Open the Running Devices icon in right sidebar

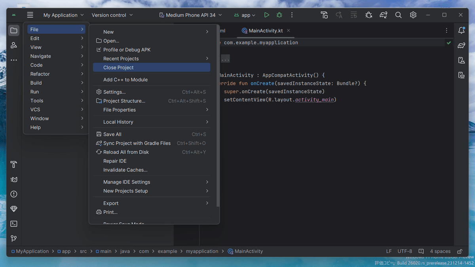(461, 75)
